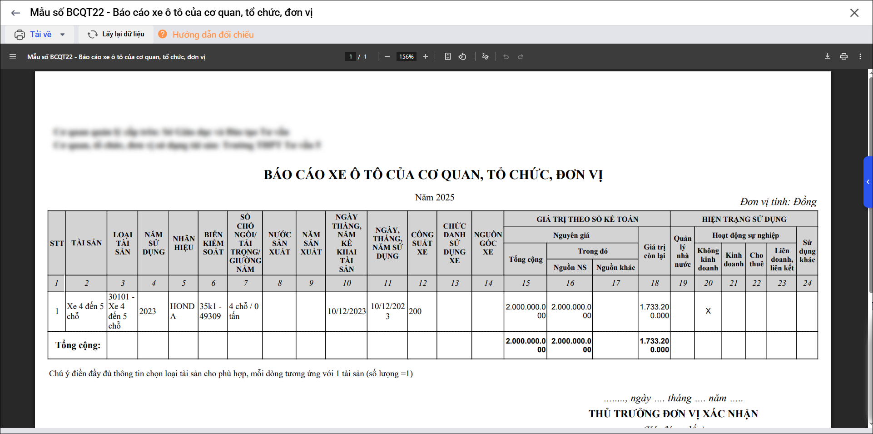Click the fit to page icon
Viewport: 873px width, 434px height.
point(447,57)
